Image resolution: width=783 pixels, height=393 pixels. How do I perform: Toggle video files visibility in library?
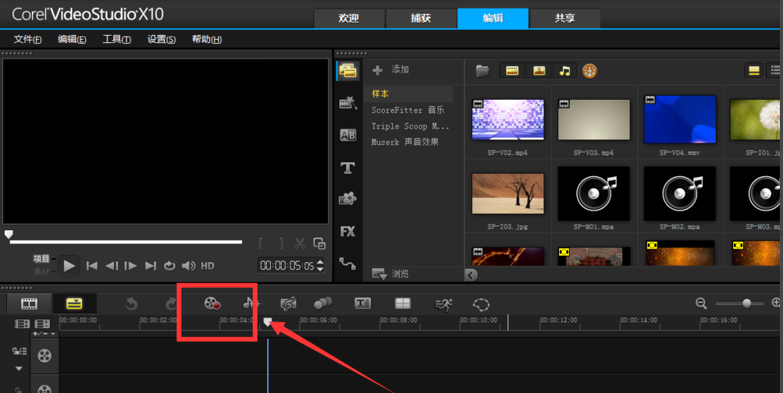512,71
